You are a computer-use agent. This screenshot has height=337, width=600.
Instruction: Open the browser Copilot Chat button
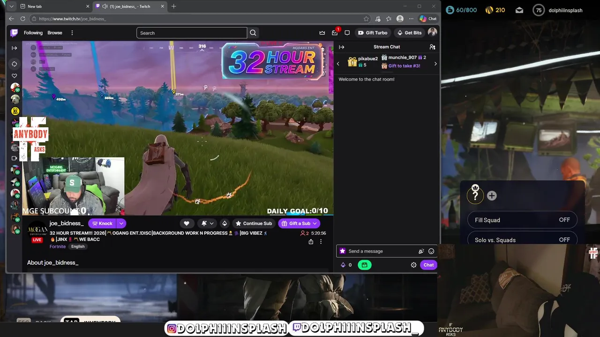[428, 19]
